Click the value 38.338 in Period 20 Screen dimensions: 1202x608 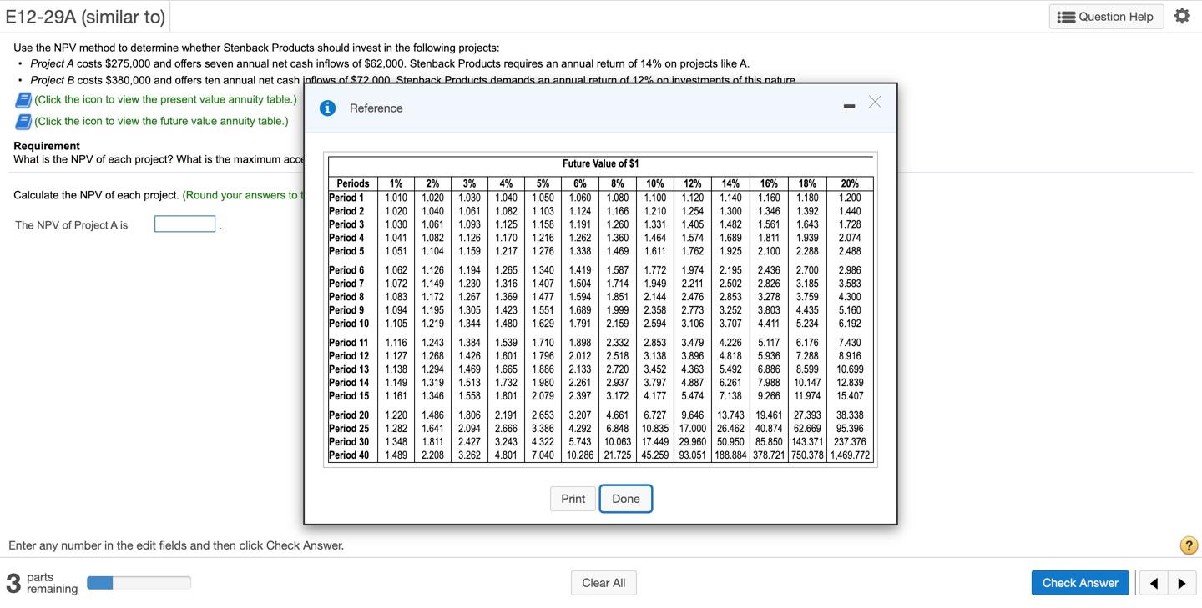click(850, 415)
